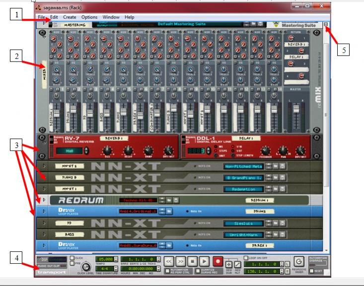Browse Mastering Suite patches folder icon
This screenshot has height=286, width=364.
(x=253, y=24)
